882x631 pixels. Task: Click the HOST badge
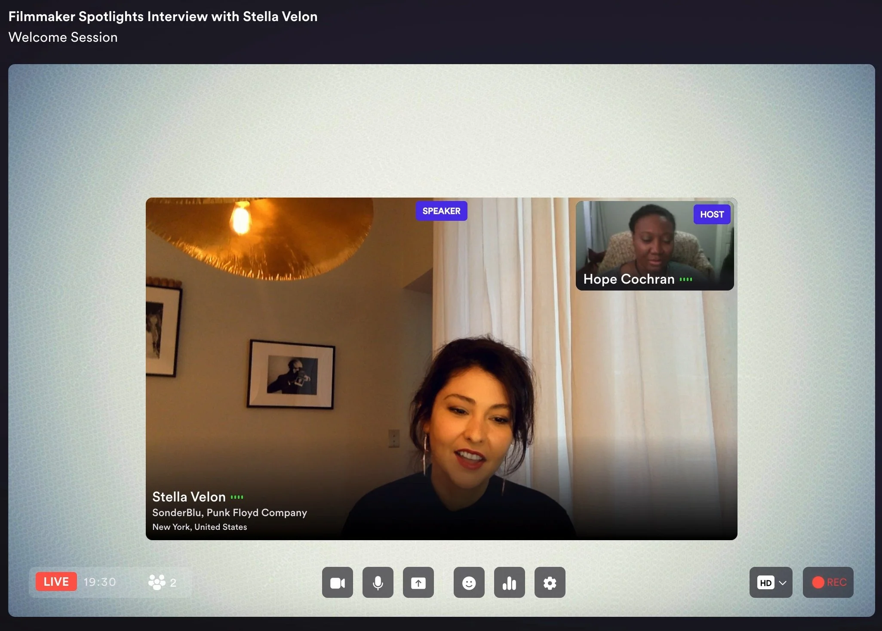712,214
